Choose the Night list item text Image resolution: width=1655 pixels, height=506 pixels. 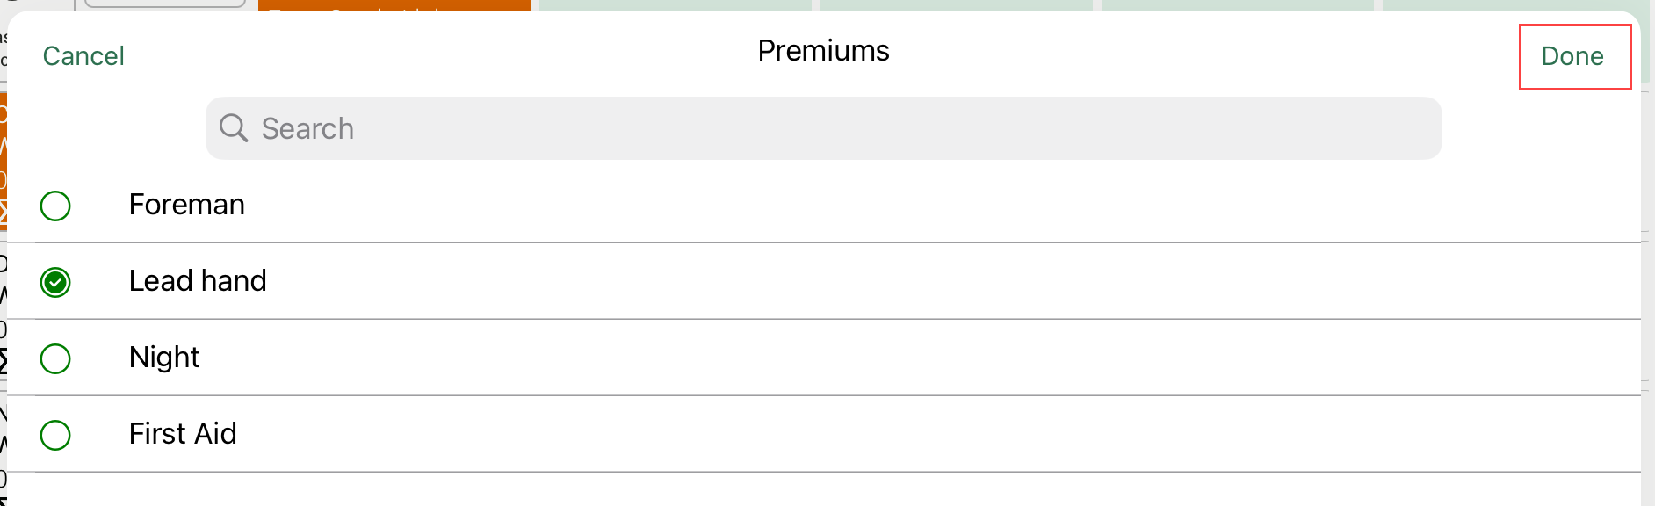pos(164,358)
